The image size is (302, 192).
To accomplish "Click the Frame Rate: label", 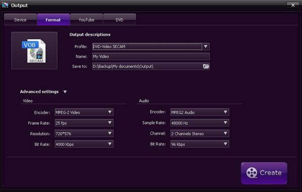I will (x=39, y=123).
